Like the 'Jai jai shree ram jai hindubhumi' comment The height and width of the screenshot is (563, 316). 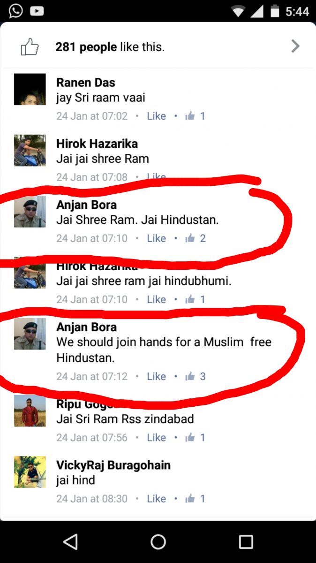coord(156,299)
